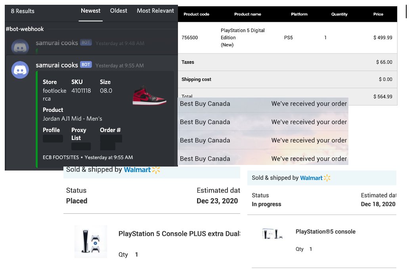413x276 pixels.
Task: Click the Product code column header
Action: [x=196, y=14]
